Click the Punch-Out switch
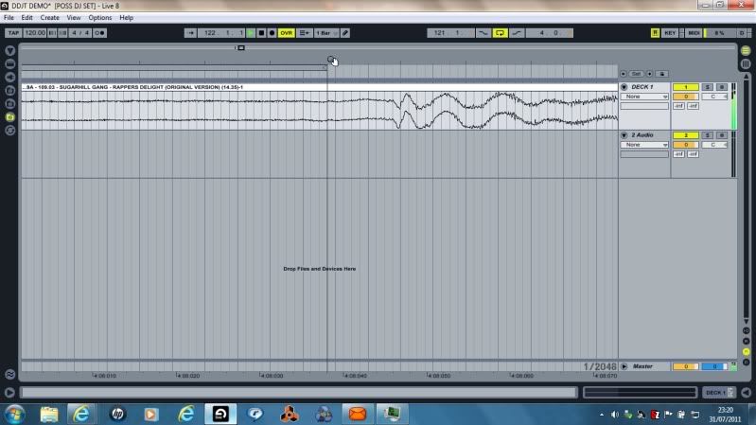This screenshot has width=756, height=425. (517, 33)
